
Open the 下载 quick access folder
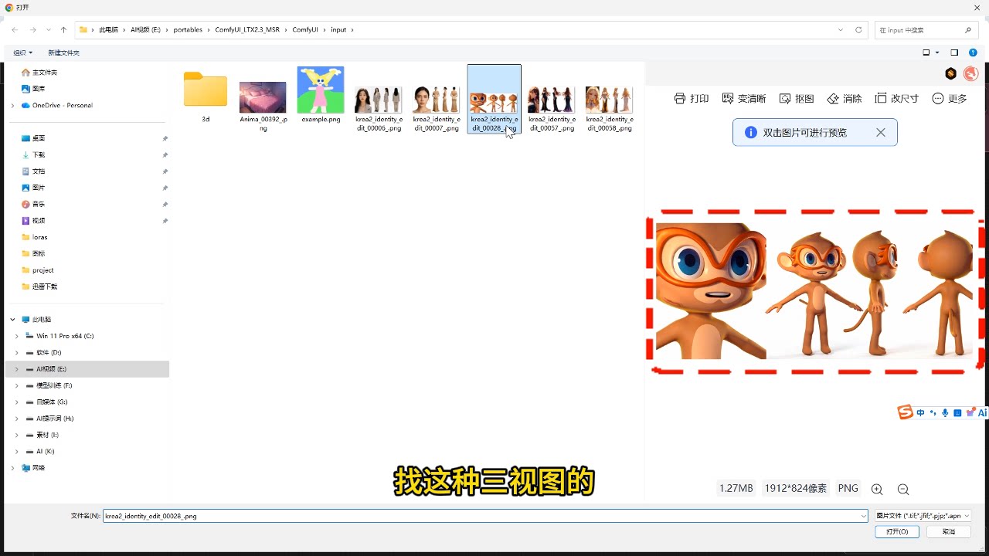pos(39,154)
